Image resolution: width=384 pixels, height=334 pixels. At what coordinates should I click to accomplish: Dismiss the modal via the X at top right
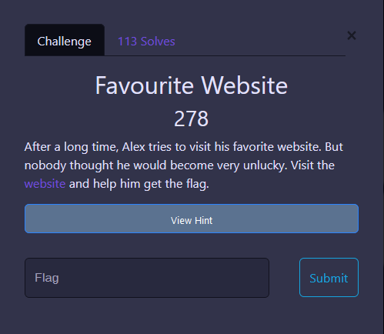(x=352, y=35)
